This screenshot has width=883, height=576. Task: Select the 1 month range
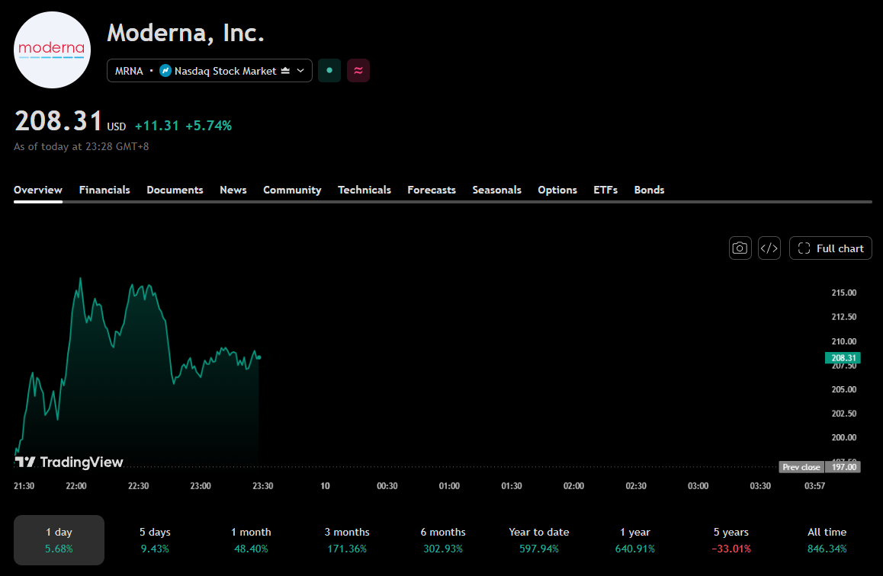pyautogui.click(x=251, y=540)
